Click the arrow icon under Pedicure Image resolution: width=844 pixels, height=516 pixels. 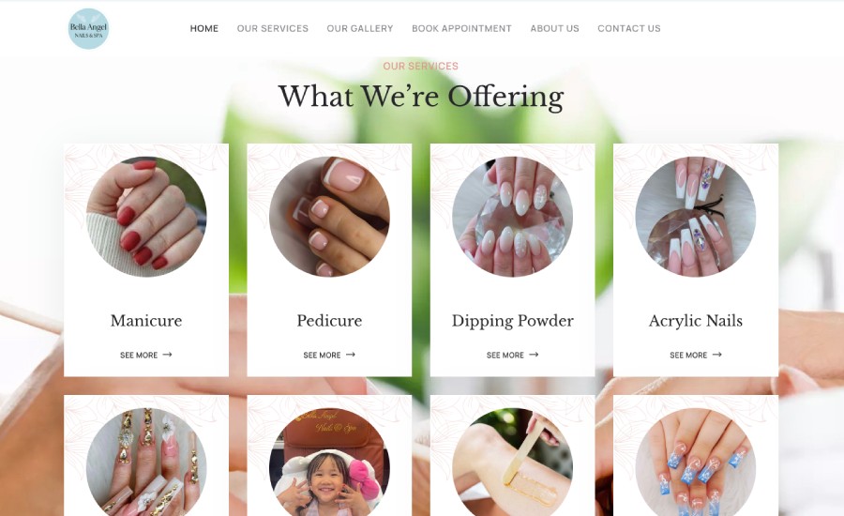click(351, 355)
